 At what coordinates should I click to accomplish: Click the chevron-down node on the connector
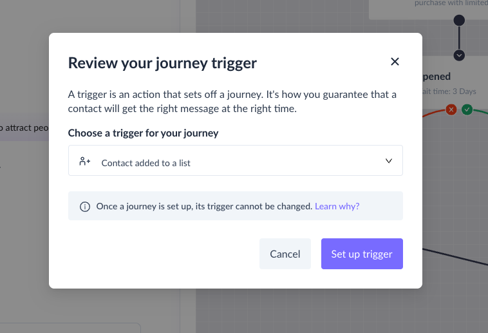click(x=459, y=55)
